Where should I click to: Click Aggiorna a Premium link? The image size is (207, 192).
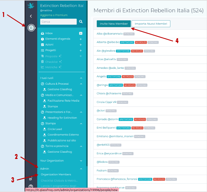[54, 15]
